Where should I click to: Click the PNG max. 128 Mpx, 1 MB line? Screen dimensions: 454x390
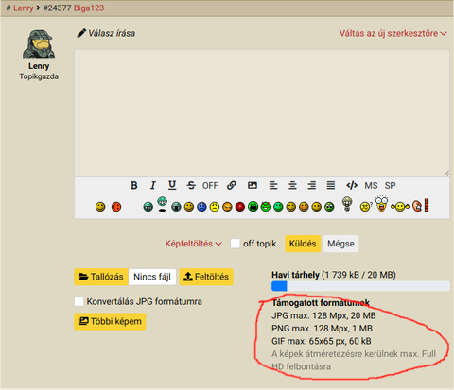pos(323,329)
